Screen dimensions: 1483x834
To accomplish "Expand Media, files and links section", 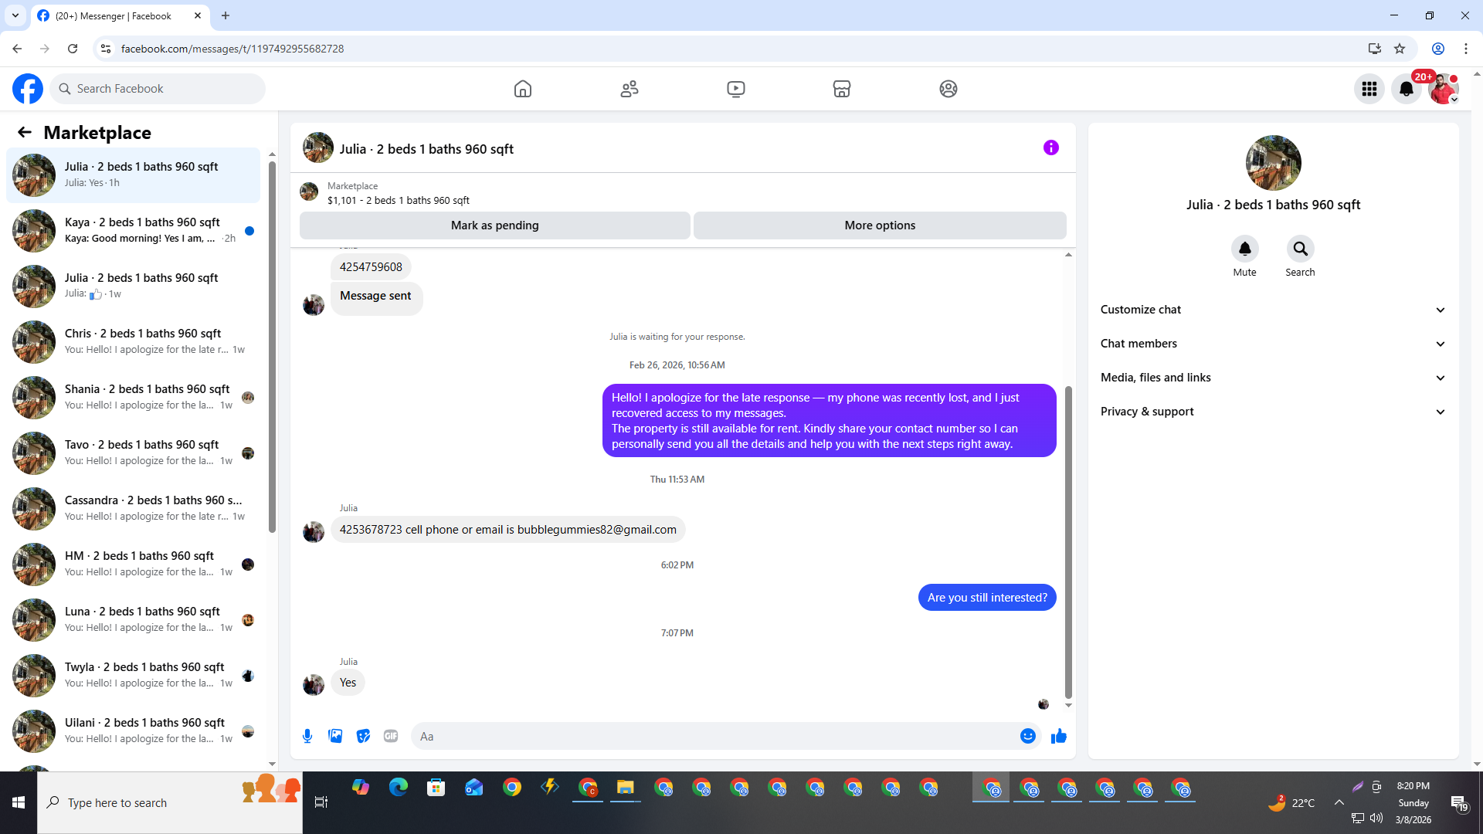I will click(1272, 378).
